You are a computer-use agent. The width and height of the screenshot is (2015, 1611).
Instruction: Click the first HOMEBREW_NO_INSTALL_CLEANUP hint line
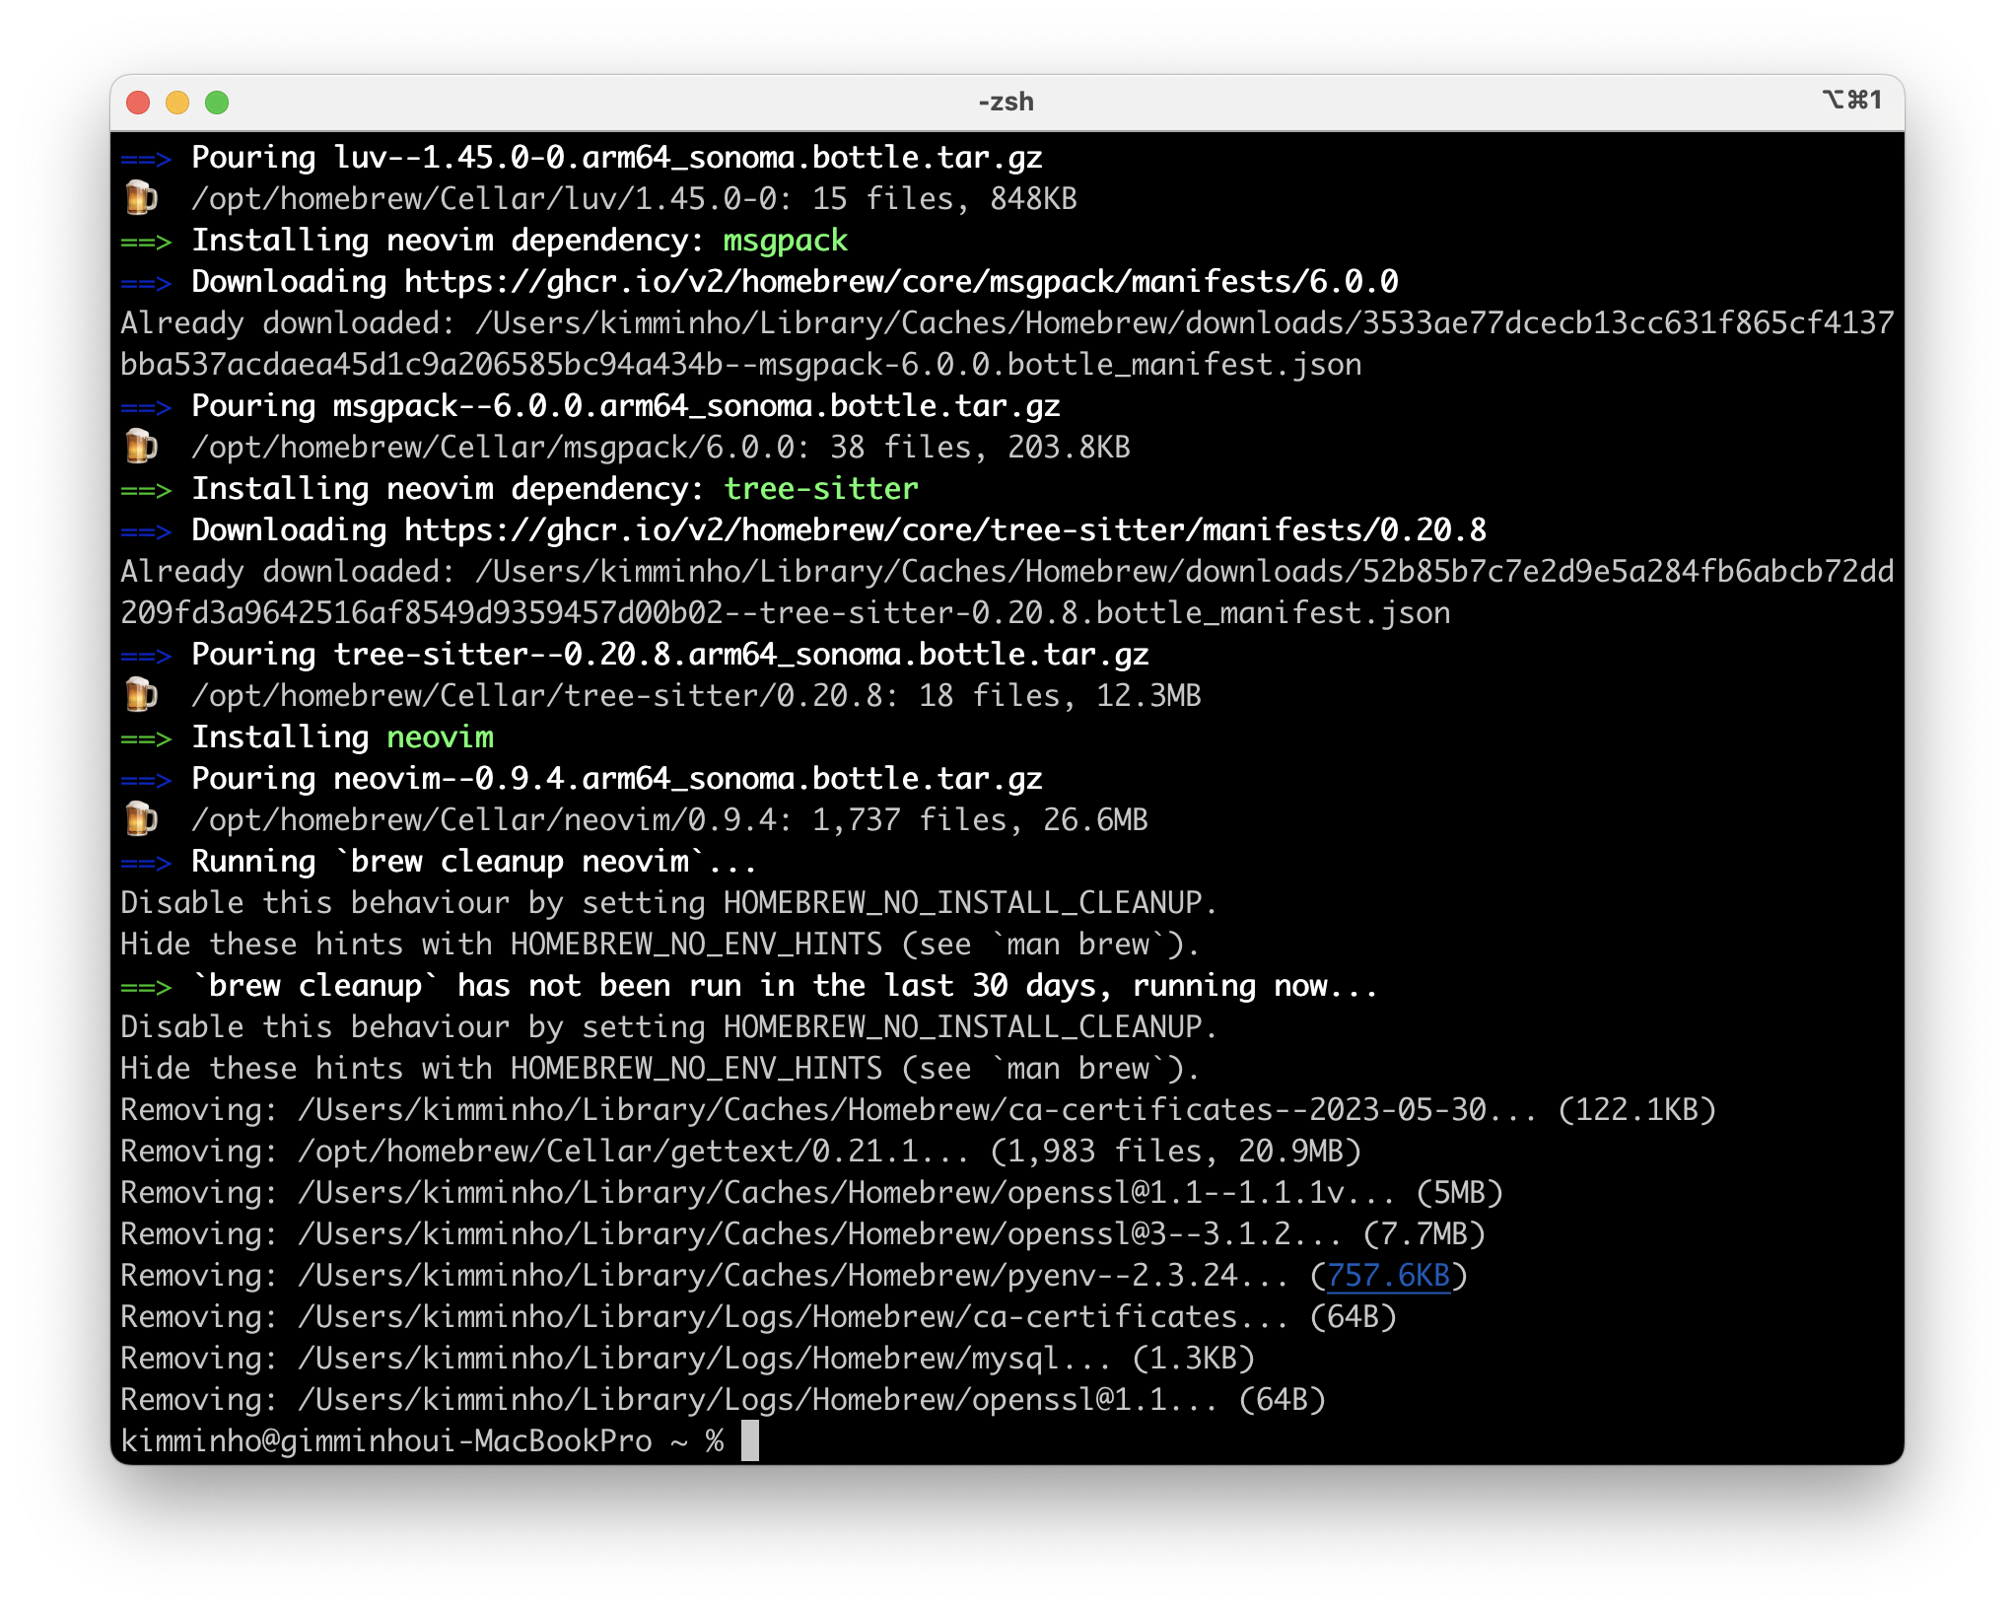click(x=669, y=903)
